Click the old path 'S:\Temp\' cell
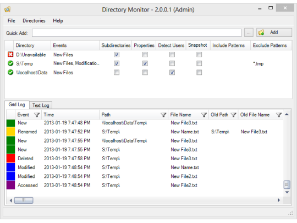 [220, 132]
